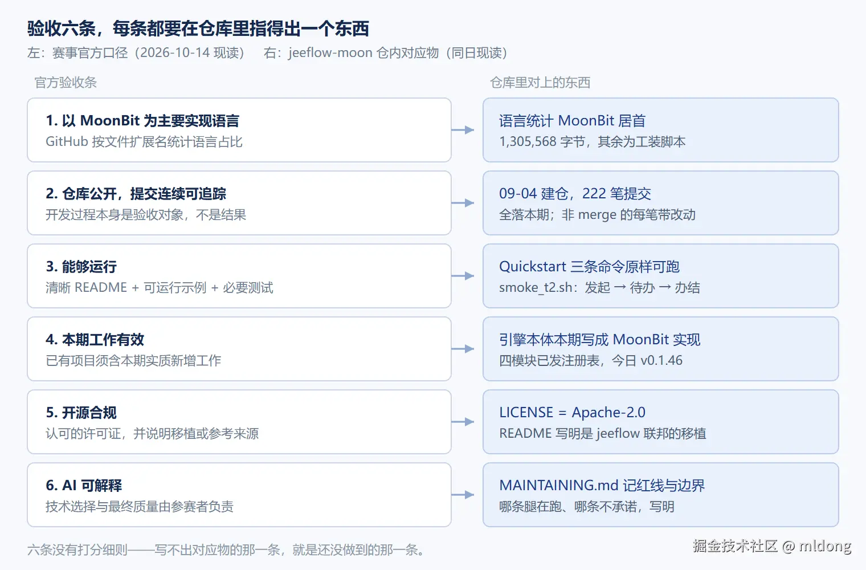866x570 pixels.
Task: Click the line "开发过程本身是验收对象，不是结果"
Action: pyautogui.click(x=146, y=215)
